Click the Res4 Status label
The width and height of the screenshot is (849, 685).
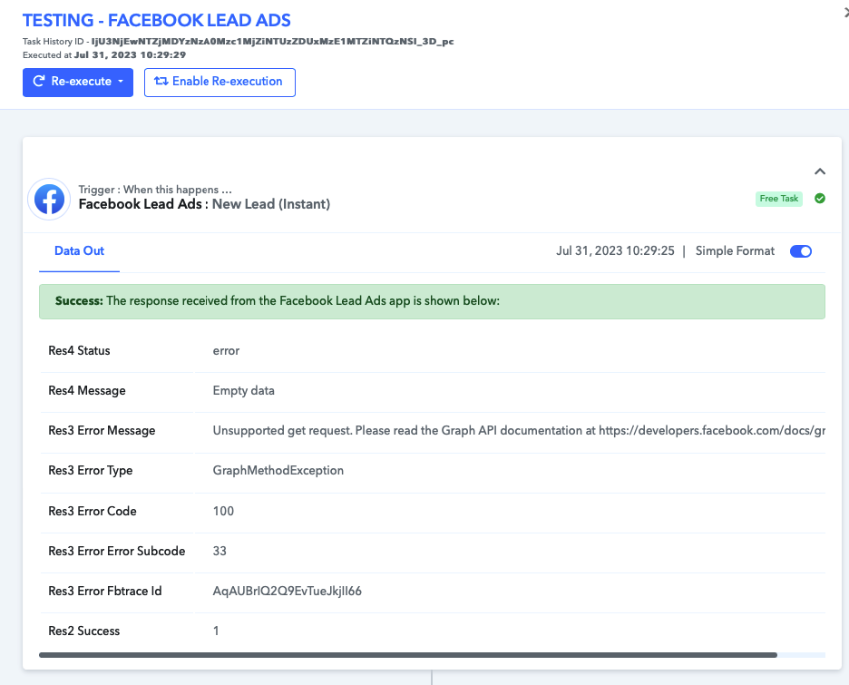79,350
